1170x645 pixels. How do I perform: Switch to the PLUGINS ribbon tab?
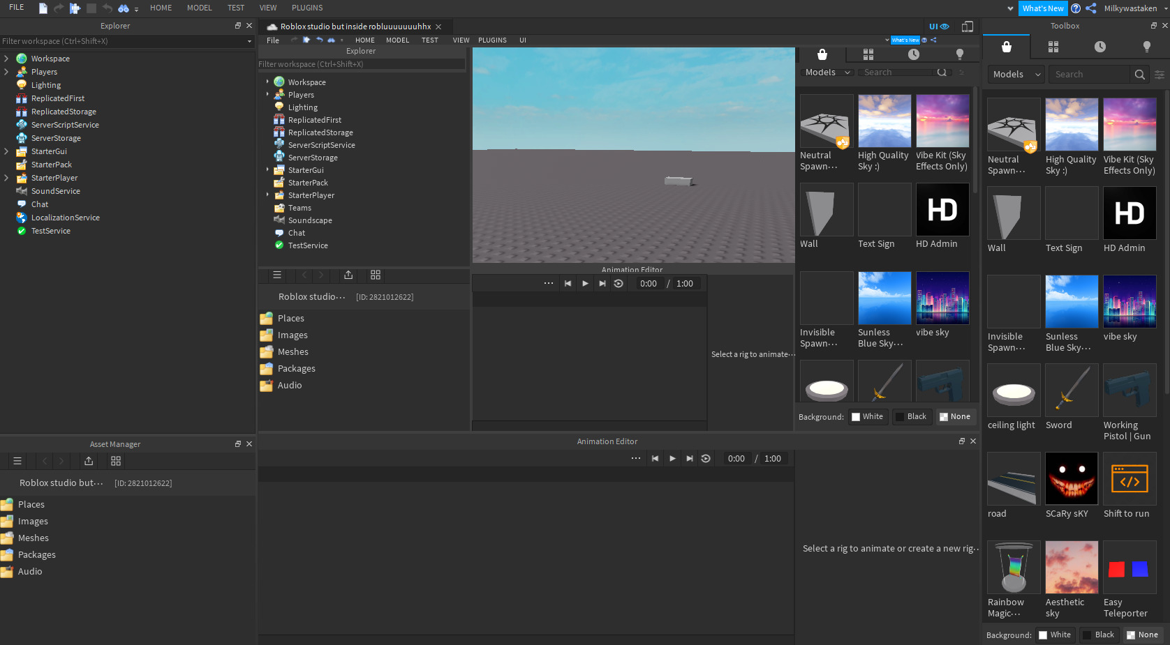coord(307,8)
